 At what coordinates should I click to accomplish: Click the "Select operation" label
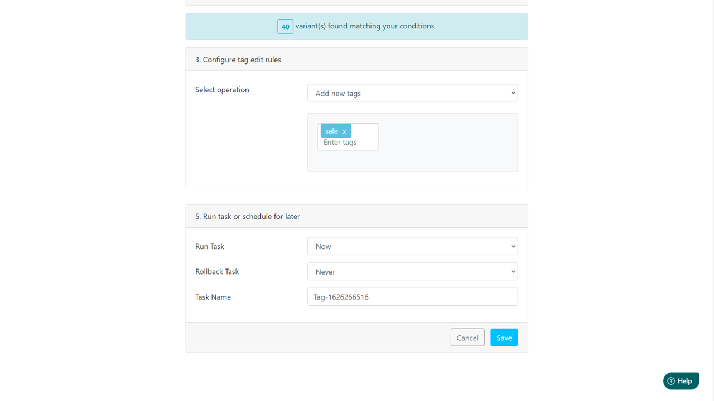coord(222,90)
